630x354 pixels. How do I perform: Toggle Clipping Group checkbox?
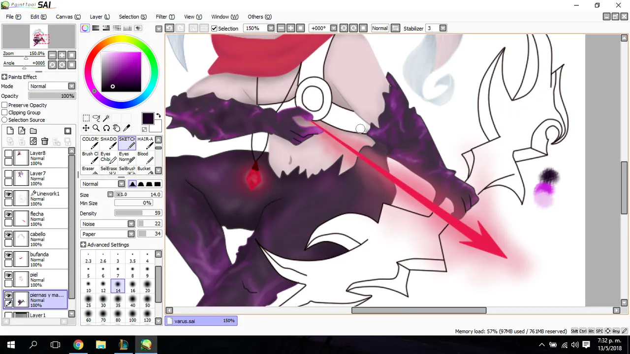click(x=4, y=113)
